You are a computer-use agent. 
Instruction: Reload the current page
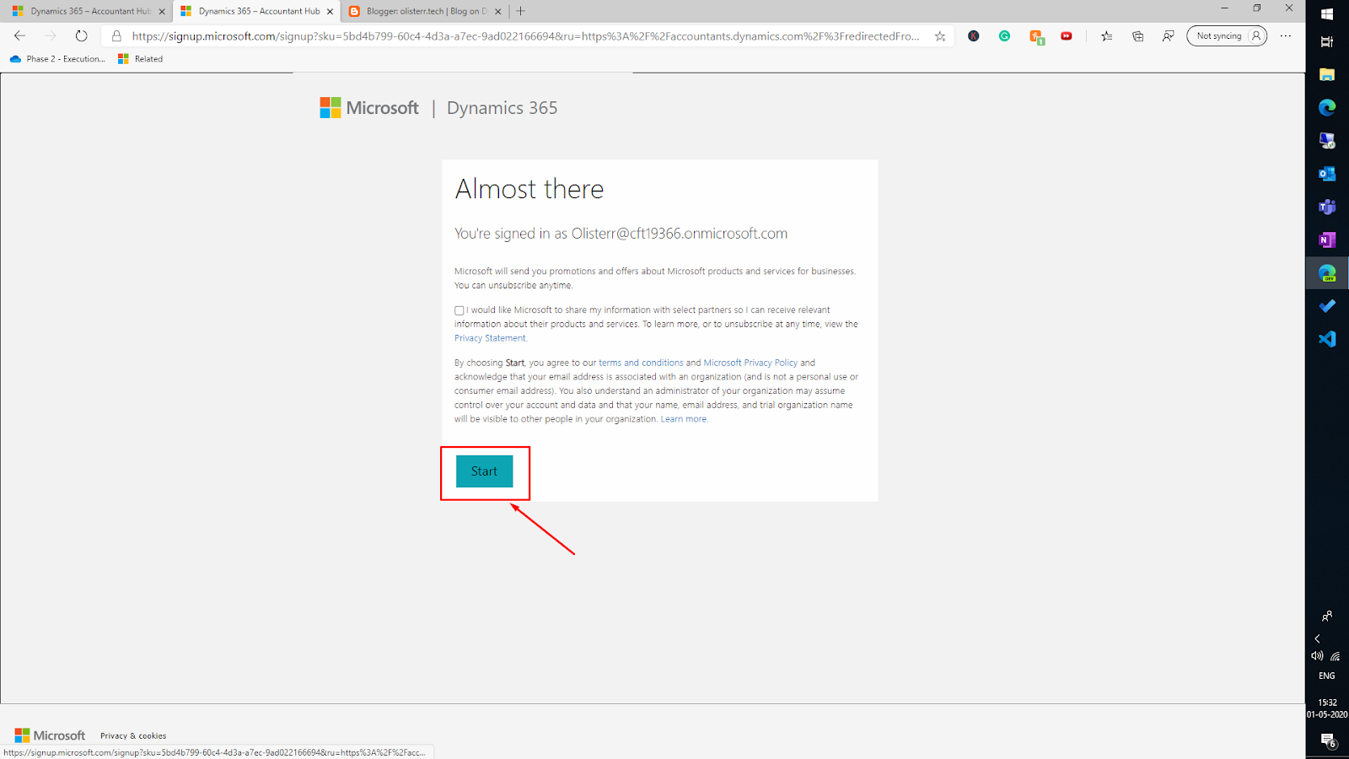[x=81, y=36]
